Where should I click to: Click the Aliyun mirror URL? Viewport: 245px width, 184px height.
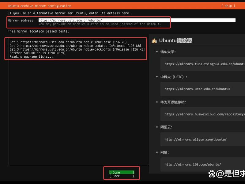click(x=195, y=140)
